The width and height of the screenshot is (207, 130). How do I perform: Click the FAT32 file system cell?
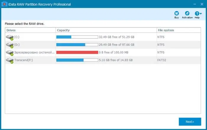pos(161,60)
